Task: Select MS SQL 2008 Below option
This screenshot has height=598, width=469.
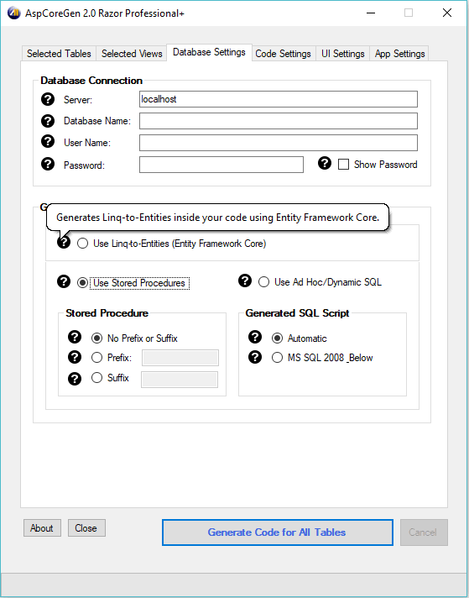Action: click(277, 357)
